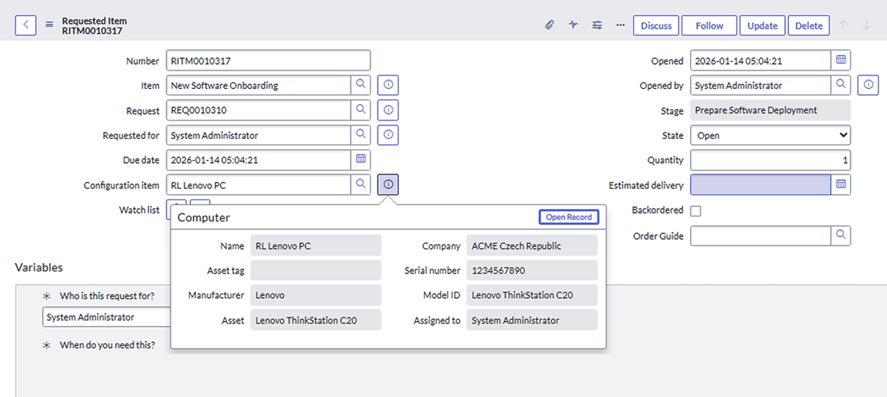Open the Due date calendar picker
The height and width of the screenshot is (397, 887).
click(360, 160)
